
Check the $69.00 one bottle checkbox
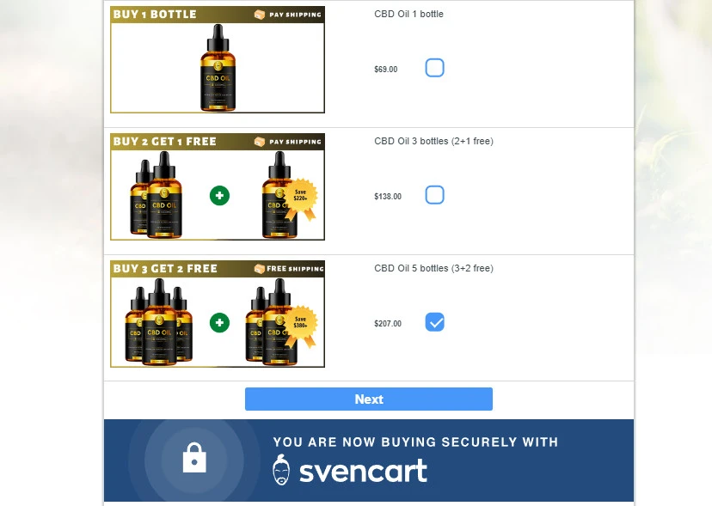coord(434,68)
